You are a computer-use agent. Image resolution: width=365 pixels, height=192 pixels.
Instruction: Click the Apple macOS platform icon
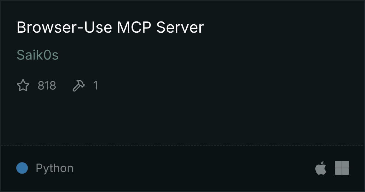321,168
